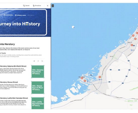Click the red marker beside the blue icon on Abu Dhabi island
Viewport: 138px width, 113px height.
[85, 81]
